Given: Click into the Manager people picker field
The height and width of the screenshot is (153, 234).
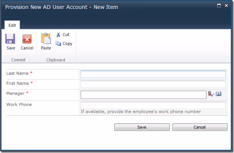Looking at the screenshot, I should click(143, 95).
